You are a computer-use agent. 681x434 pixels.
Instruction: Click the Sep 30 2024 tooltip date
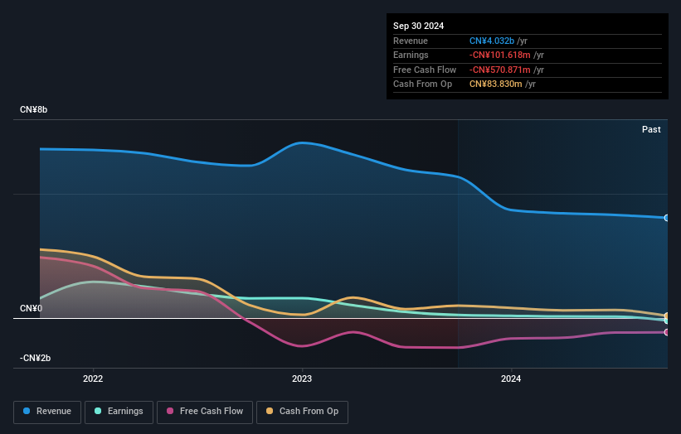point(418,26)
